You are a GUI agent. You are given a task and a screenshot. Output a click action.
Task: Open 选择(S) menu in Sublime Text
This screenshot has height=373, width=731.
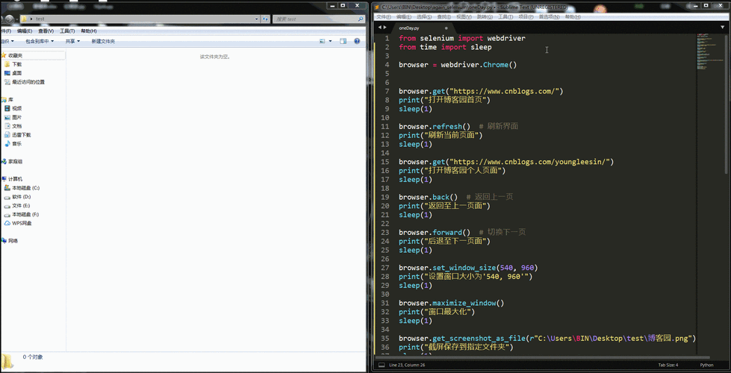click(424, 16)
